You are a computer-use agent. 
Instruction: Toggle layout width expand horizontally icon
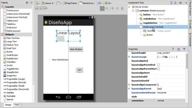(x=37, y=8)
